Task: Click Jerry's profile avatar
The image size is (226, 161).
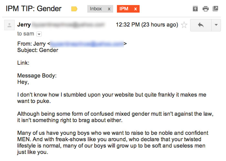Action: tap(9, 25)
